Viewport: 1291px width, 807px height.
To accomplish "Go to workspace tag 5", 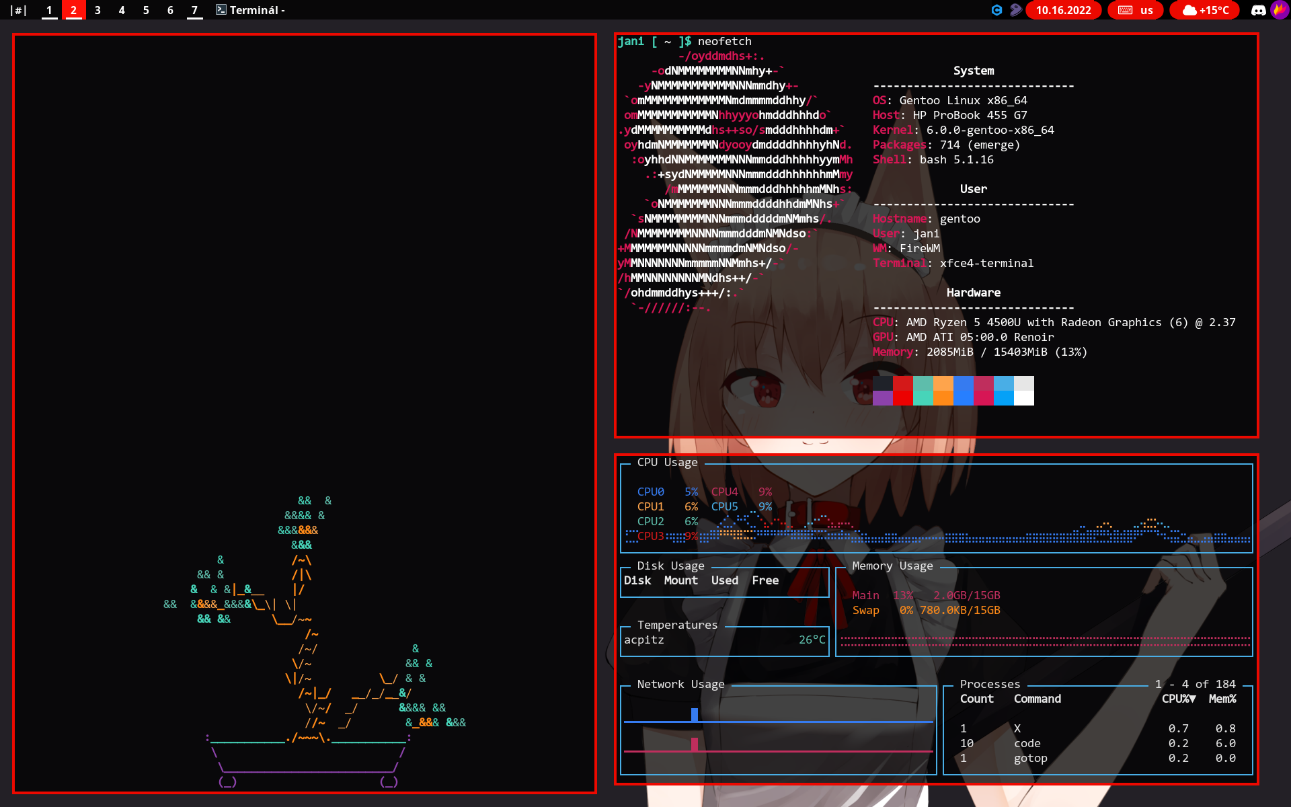I will tap(146, 10).
